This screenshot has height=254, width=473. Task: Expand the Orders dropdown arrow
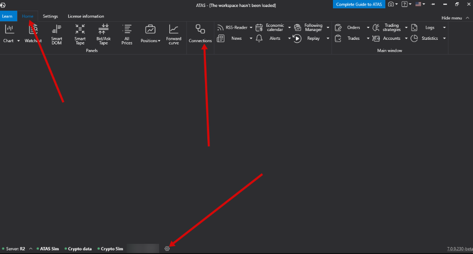[368, 27]
